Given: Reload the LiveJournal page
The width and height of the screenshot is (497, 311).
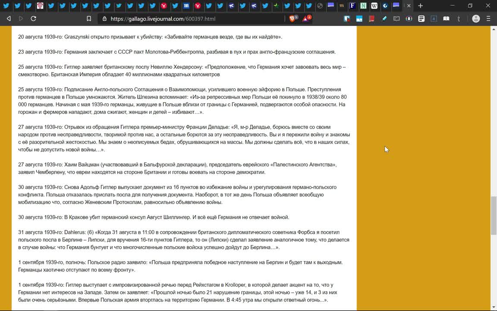Looking at the screenshot, I should tap(33, 19).
